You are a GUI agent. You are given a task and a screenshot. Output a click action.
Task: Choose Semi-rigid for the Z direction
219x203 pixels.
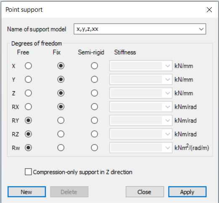tap(95, 93)
